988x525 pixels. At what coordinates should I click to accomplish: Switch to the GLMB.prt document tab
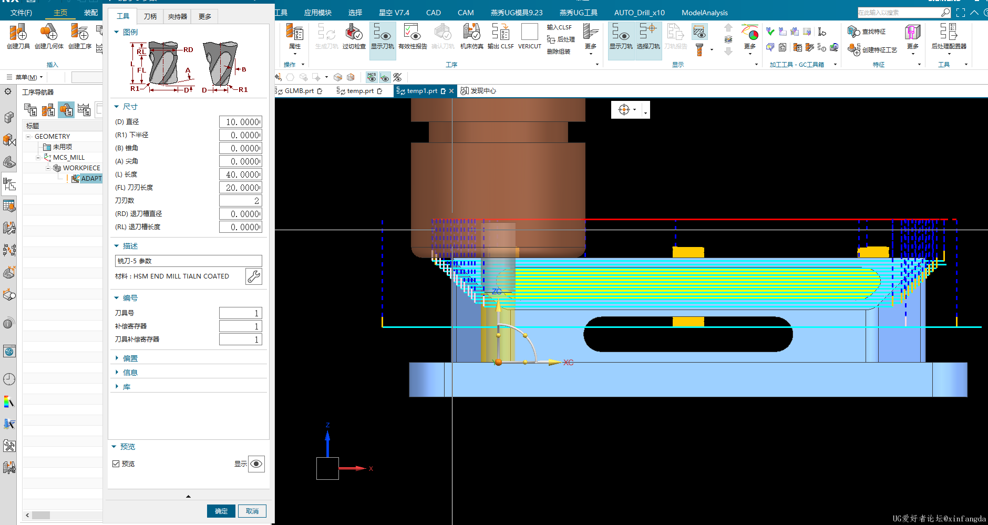point(299,91)
